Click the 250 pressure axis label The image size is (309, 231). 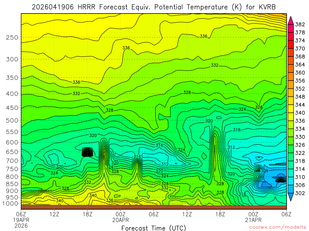(12, 38)
